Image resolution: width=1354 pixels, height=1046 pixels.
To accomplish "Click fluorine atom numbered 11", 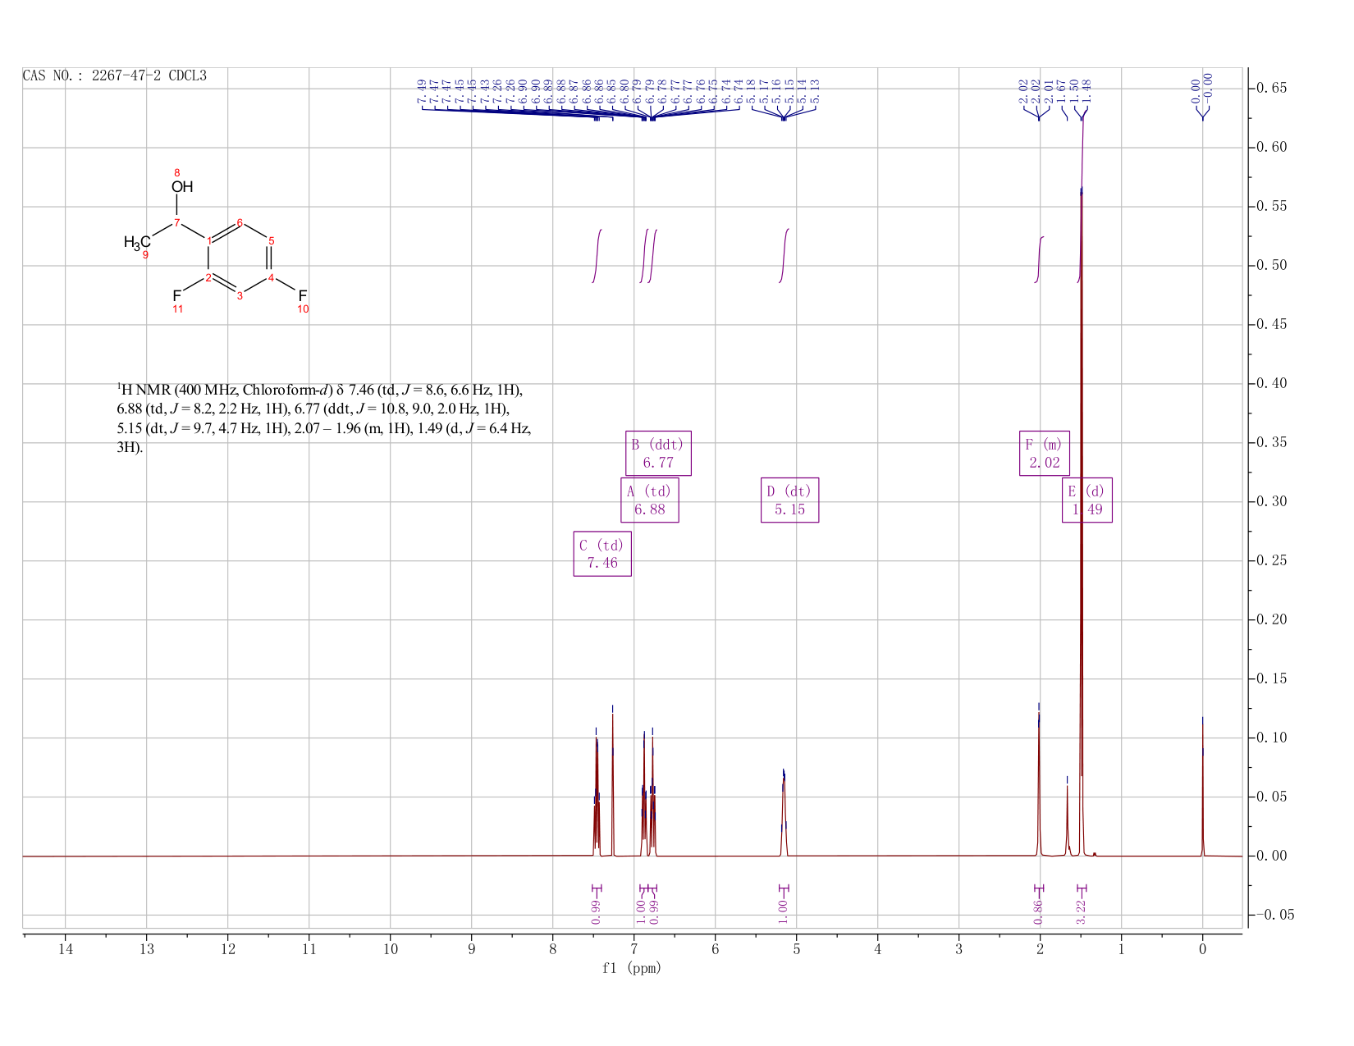I will pos(176,295).
